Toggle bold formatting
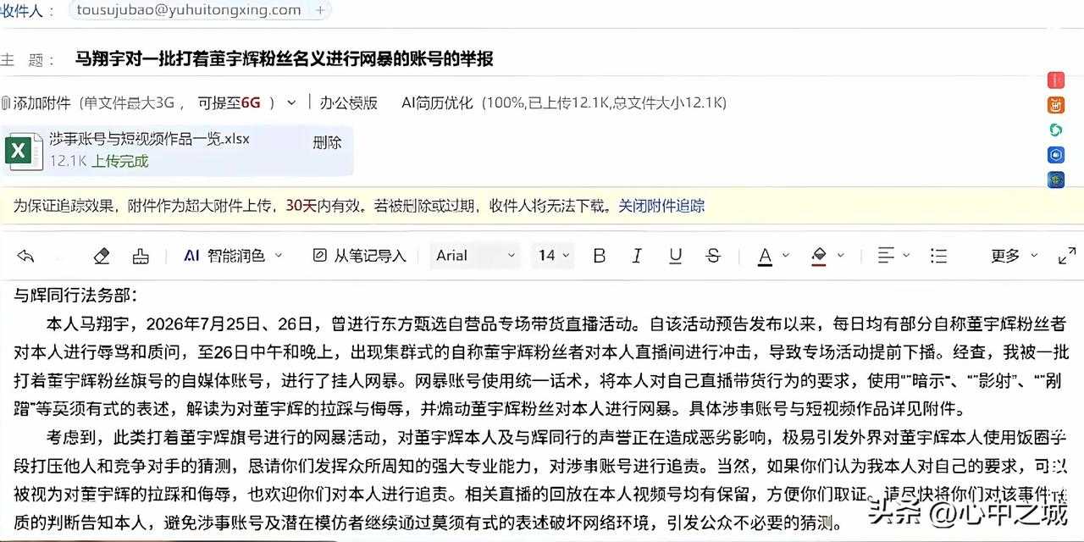This screenshot has height=542, width=1084. pyautogui.click(x=600, y=256)
